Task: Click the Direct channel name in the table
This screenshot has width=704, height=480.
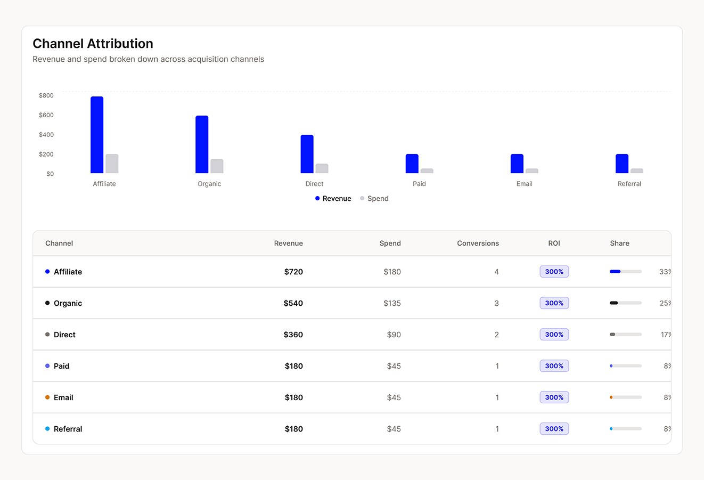Action: 64,335
